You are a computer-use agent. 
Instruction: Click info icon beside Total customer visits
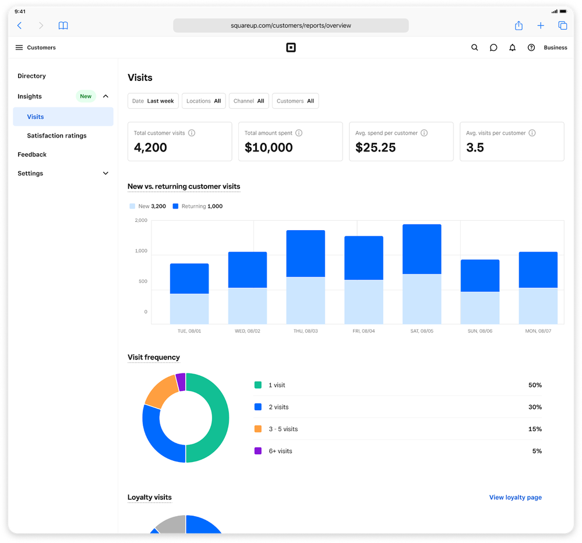coord(192,133)
